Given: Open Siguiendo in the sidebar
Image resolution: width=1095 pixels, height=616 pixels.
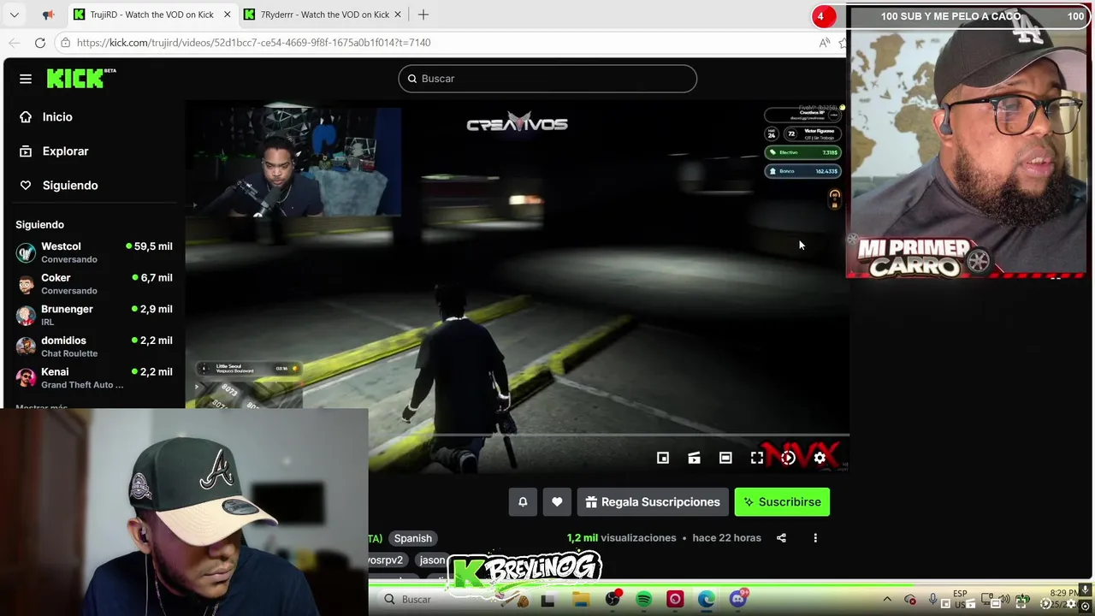Looking at the screenshot, I should click(x=70, y=186).
